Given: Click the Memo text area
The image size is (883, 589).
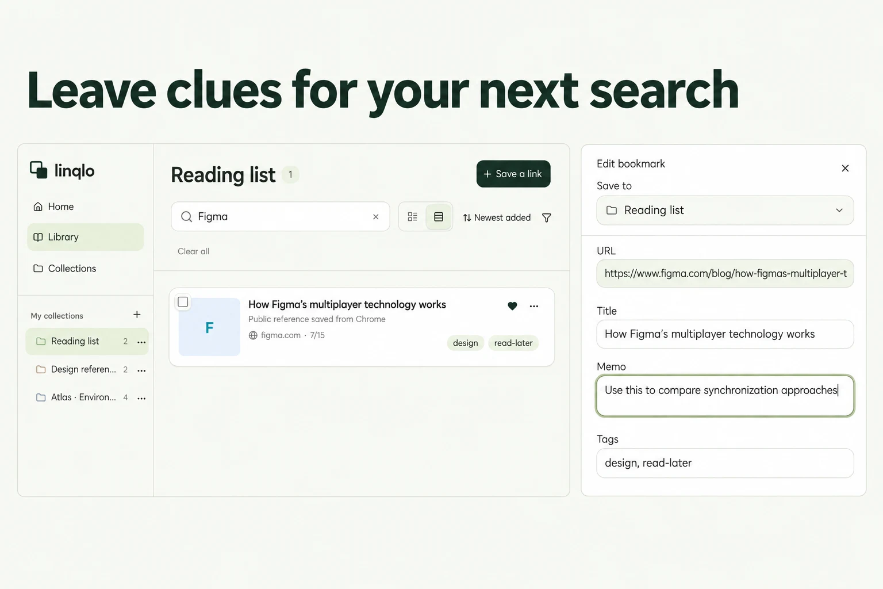Looking at the screenshot, I should click(x=725, y=396).
